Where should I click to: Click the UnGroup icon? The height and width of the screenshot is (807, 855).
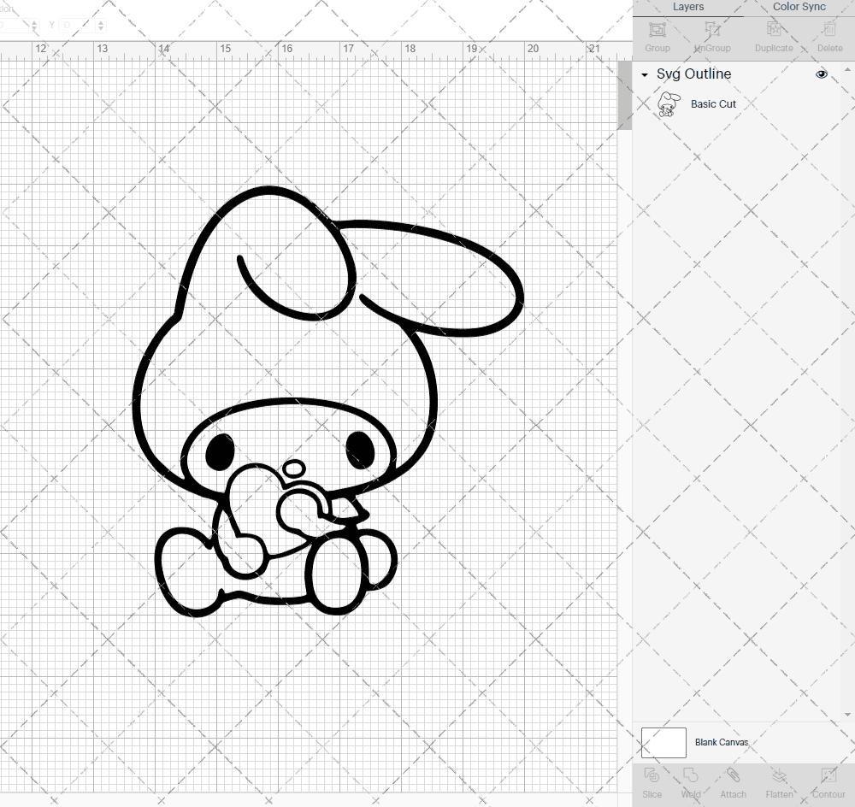[712, 29]
